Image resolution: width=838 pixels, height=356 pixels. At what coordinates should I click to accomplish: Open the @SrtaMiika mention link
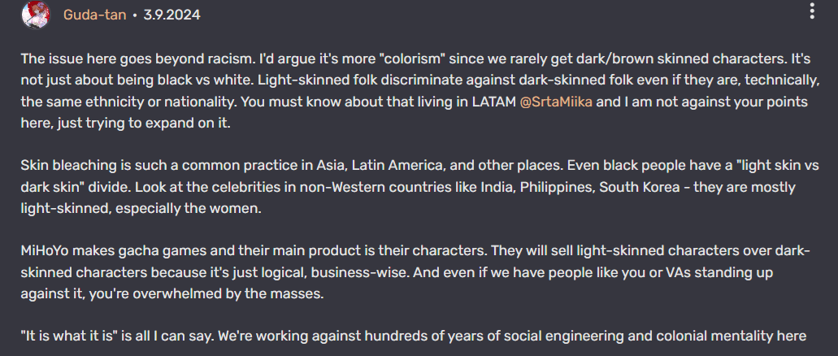coord(557,103)
